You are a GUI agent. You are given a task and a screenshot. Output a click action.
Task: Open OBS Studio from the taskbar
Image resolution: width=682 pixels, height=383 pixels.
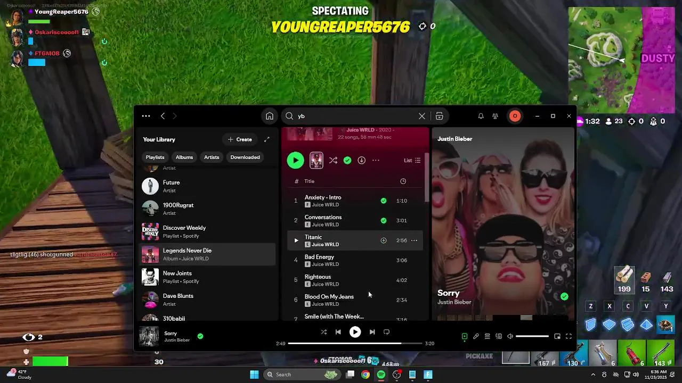pos(396,374)
